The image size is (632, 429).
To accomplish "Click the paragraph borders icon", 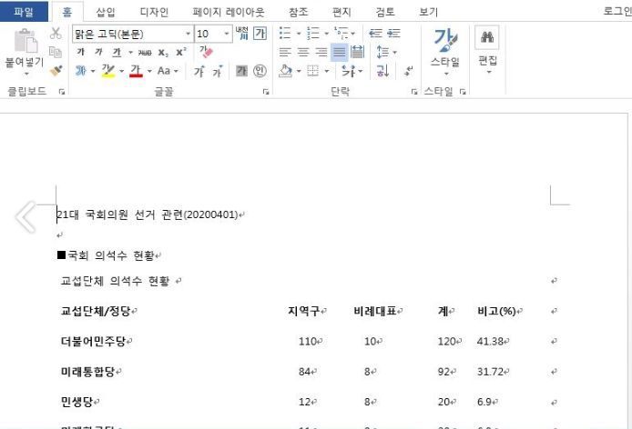I will pyautogui.click(x=313, y=71).
